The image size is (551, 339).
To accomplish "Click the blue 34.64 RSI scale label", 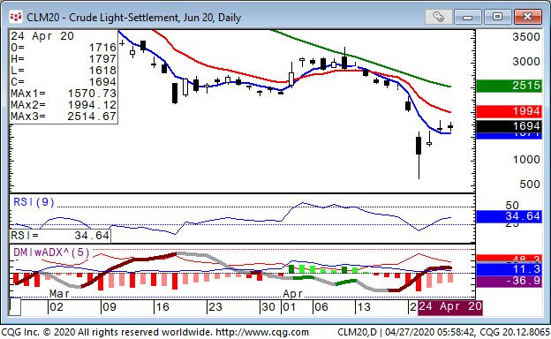I will point(509,216).
